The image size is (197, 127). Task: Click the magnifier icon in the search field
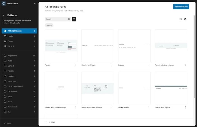(69, 19)
